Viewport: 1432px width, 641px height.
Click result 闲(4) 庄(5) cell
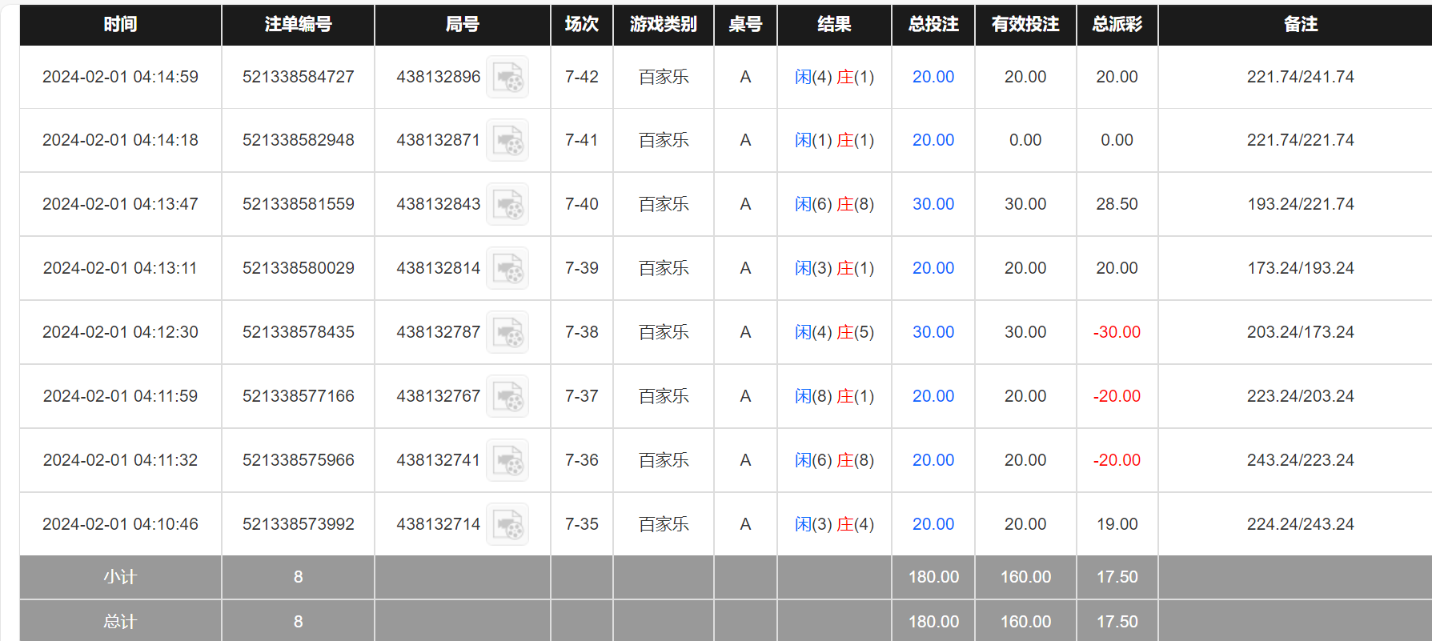click(834, 332)
